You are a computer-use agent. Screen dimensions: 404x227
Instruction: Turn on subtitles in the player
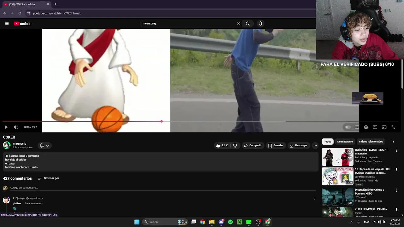(x=357, y=127)
